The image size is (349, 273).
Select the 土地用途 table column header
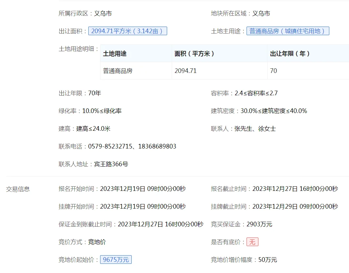click(x=115, y=54)
